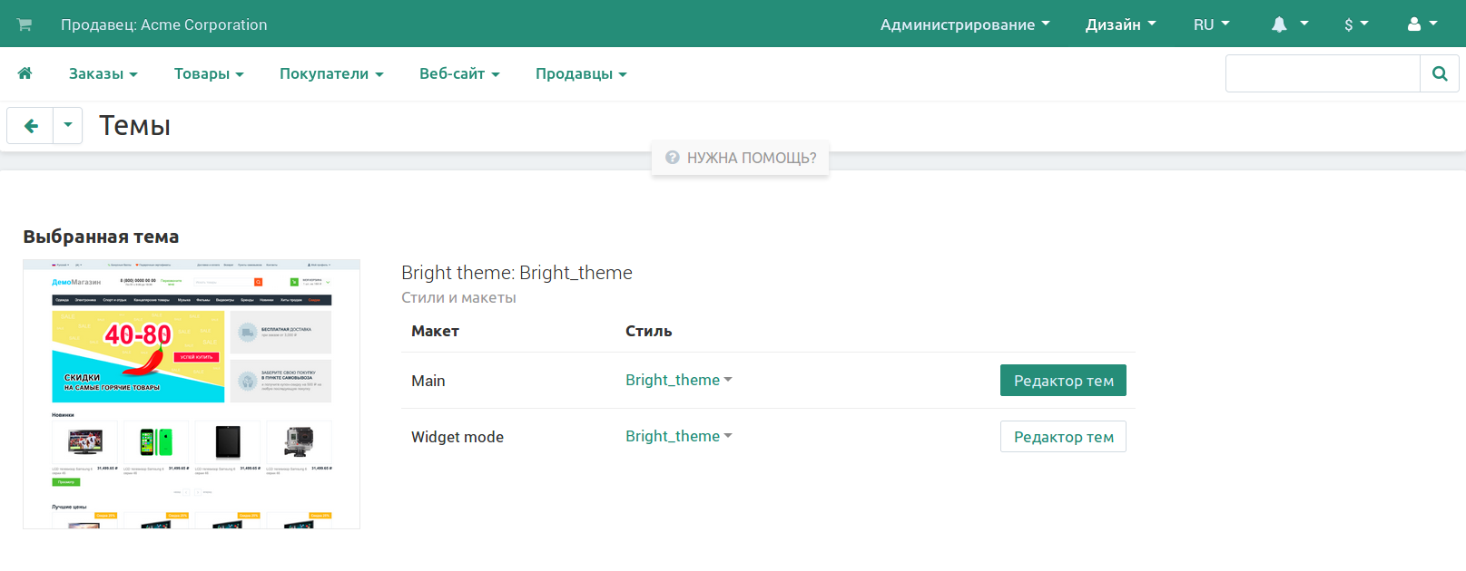
Task: Open Bright_theme style dropdown for Widget mode
Action: [x=678, y=436]
